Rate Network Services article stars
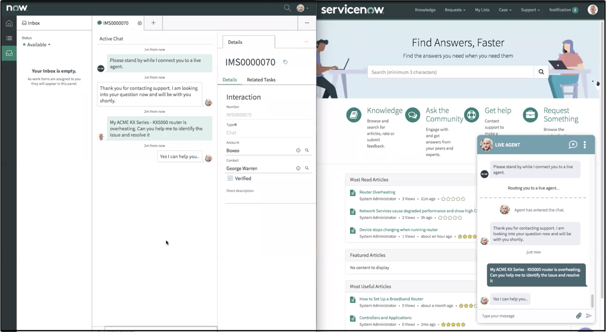 point(450,217)
